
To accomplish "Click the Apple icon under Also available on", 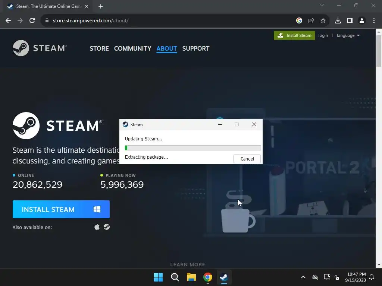I will coord(97,227).
